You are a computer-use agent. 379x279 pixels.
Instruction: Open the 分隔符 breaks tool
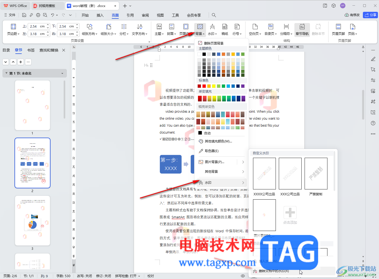(x=286, y=30)
